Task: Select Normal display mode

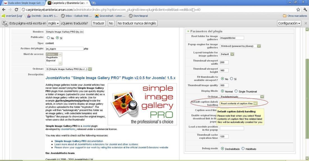Action: click(222, 91)
